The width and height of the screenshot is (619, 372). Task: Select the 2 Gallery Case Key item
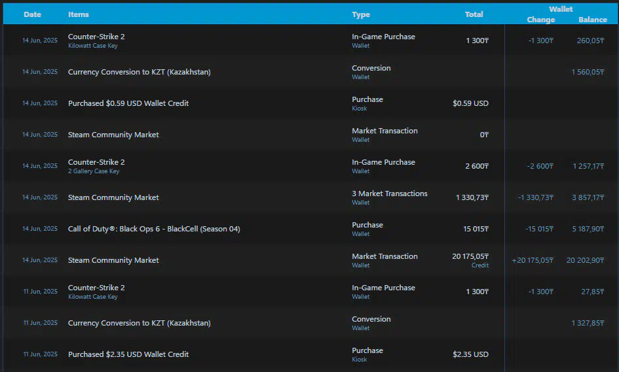94,171
